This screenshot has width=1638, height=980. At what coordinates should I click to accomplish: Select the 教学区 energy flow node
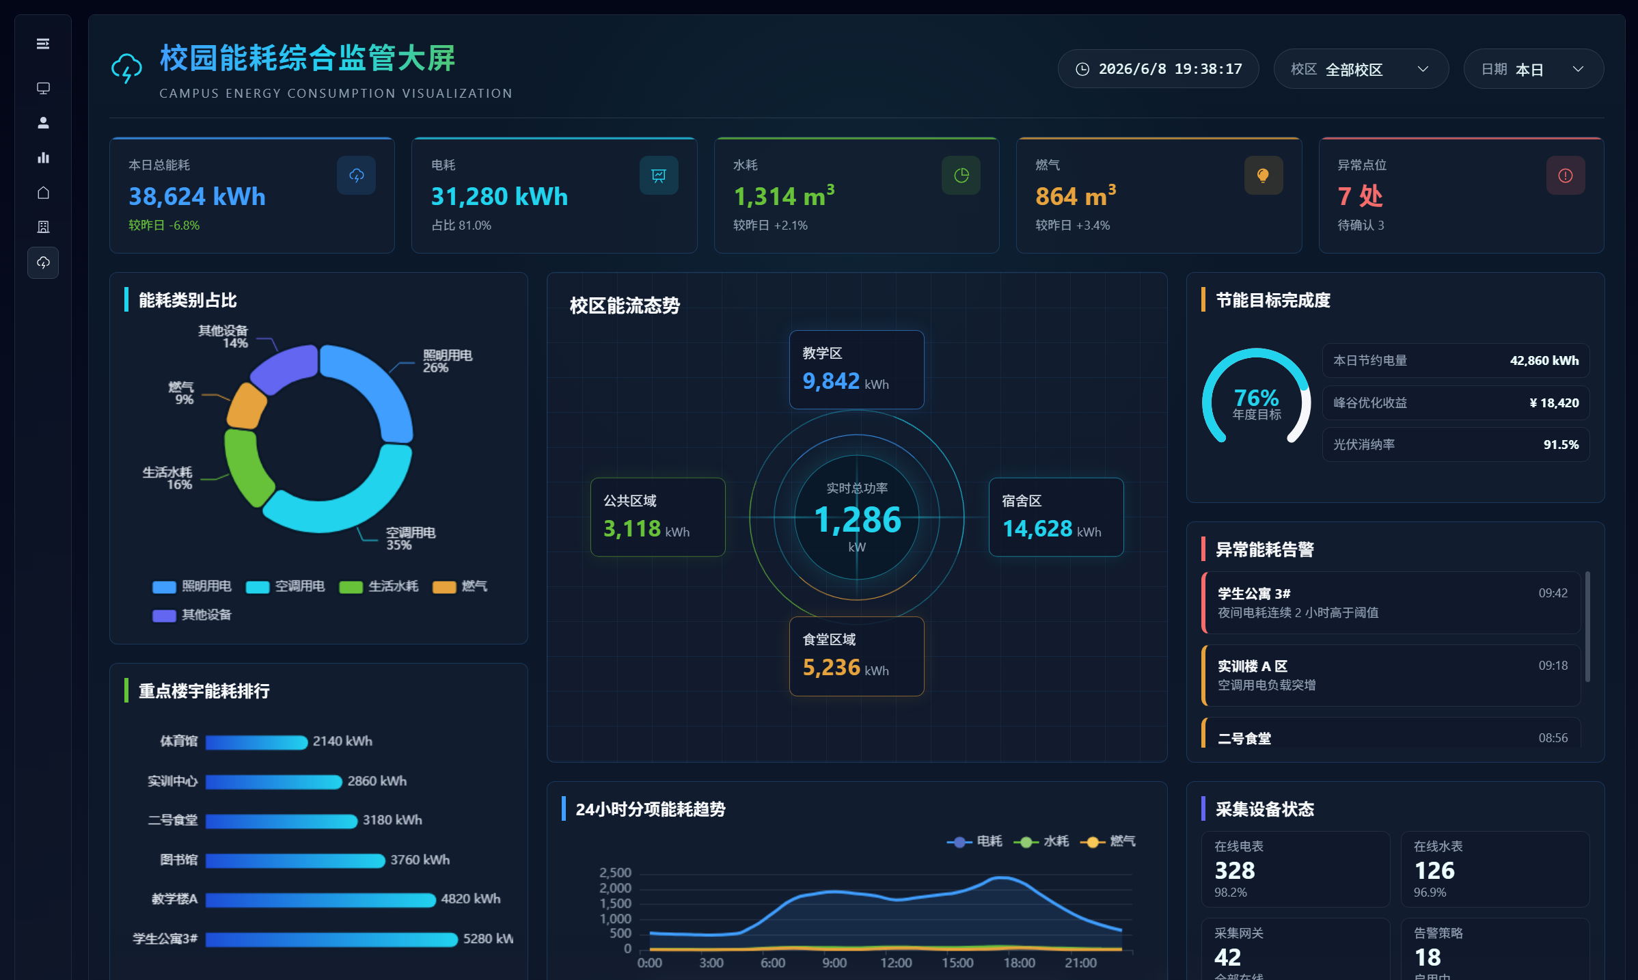[856, 370]
